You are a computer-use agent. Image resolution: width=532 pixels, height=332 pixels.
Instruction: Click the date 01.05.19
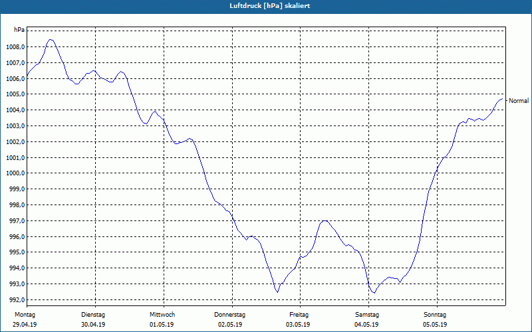pyautogui.click(x=162, y=325)
